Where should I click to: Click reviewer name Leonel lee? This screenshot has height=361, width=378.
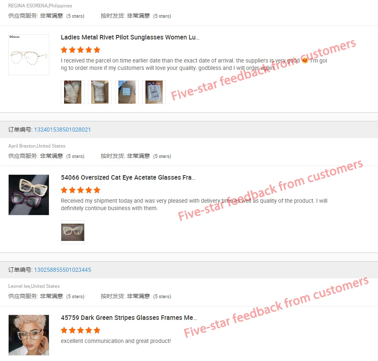tap(19, 286)
